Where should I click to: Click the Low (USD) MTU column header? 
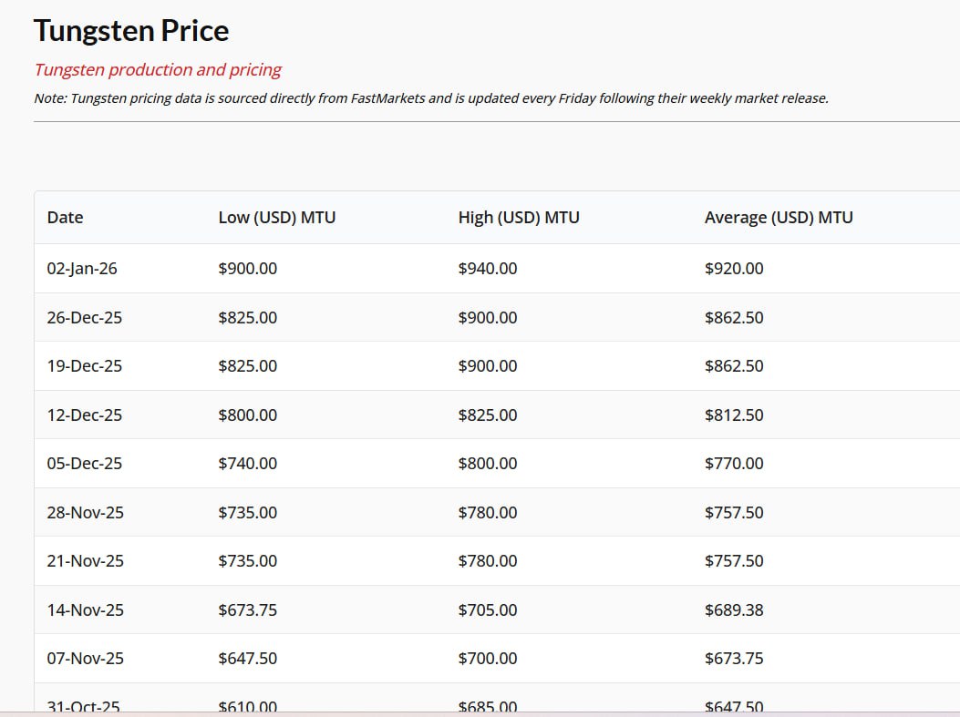pos(277,218)
